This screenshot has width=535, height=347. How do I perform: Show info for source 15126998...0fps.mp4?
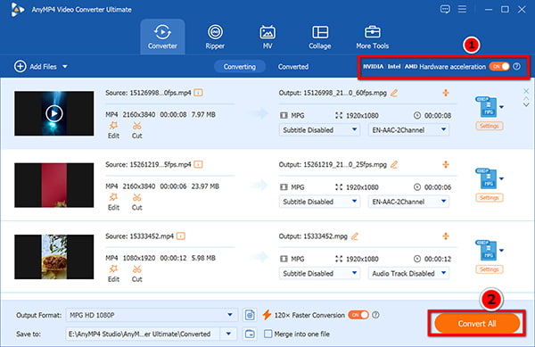tap(198, 93)
